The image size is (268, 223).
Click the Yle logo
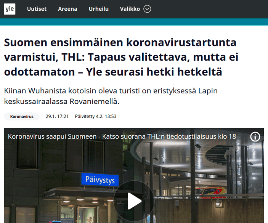(x=10, y=9)
